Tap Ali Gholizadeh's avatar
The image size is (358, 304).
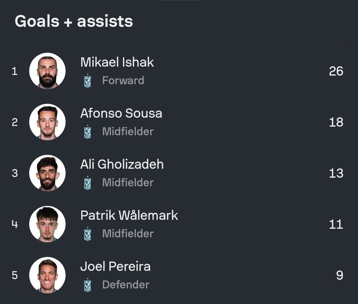click(47, 173)
